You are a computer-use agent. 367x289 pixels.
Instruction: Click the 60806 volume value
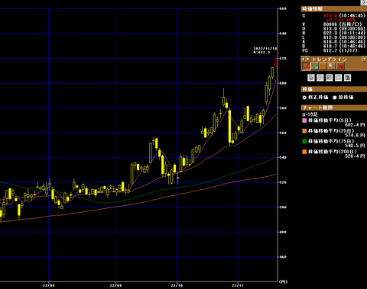(x=330, y=24)
